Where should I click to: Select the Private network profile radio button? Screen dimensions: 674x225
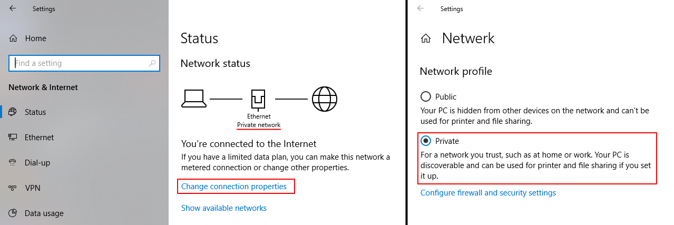(x=425, y=141)
